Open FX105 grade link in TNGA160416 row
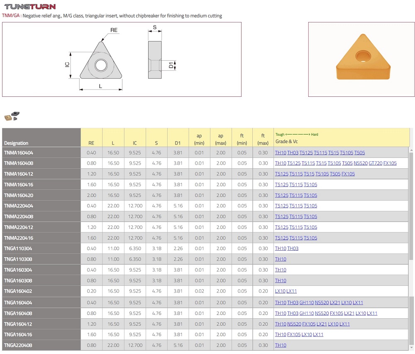 click(294, 334)
